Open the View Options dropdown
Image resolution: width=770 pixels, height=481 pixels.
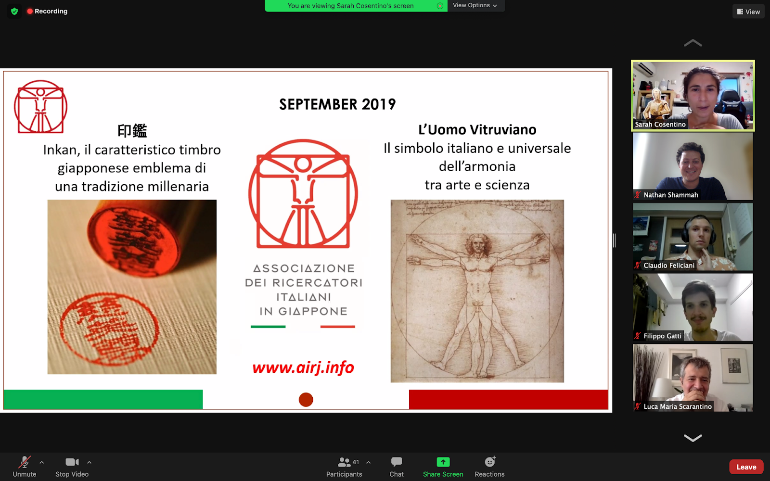click(x=475, y=5)
